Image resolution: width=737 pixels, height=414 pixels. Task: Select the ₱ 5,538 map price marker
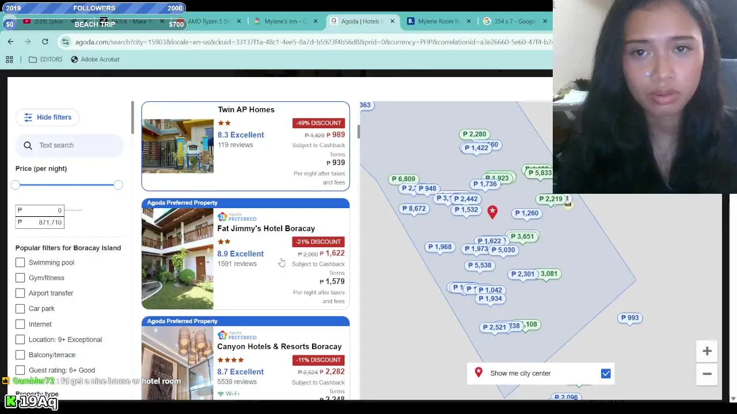coord(480,266)
